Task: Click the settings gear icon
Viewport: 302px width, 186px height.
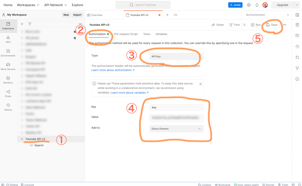Action: click(x=249, y=5)
